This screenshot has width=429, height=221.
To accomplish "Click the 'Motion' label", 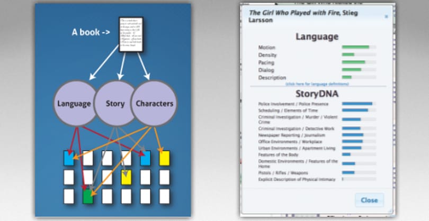I will (x=267, y=47).
